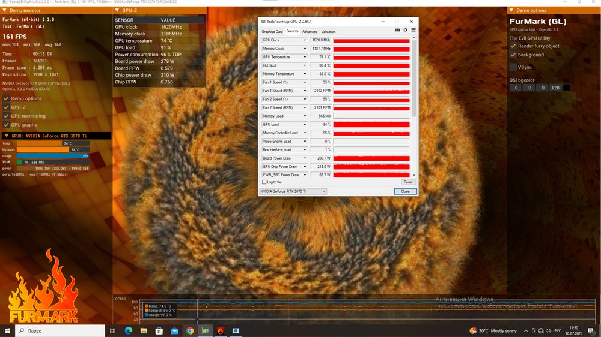Click the 1620.0 MHz GPU Clock value
The height and width of the screenshot is (337, 601).
coord(320,40)
